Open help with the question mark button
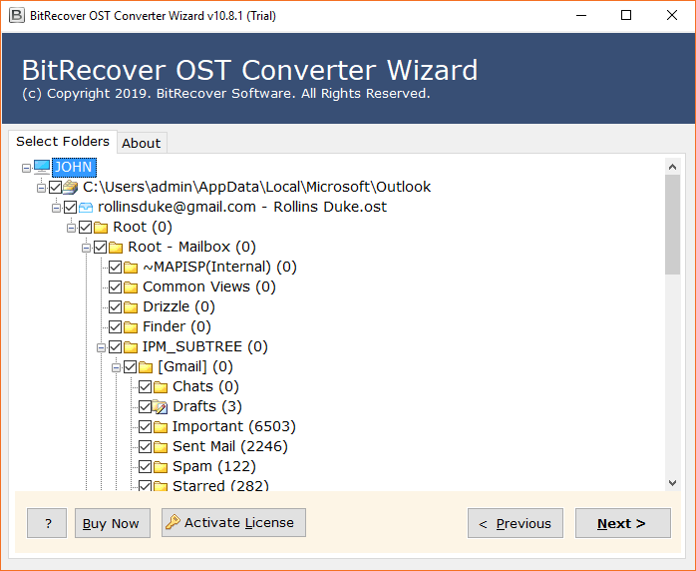 (47, 523)
